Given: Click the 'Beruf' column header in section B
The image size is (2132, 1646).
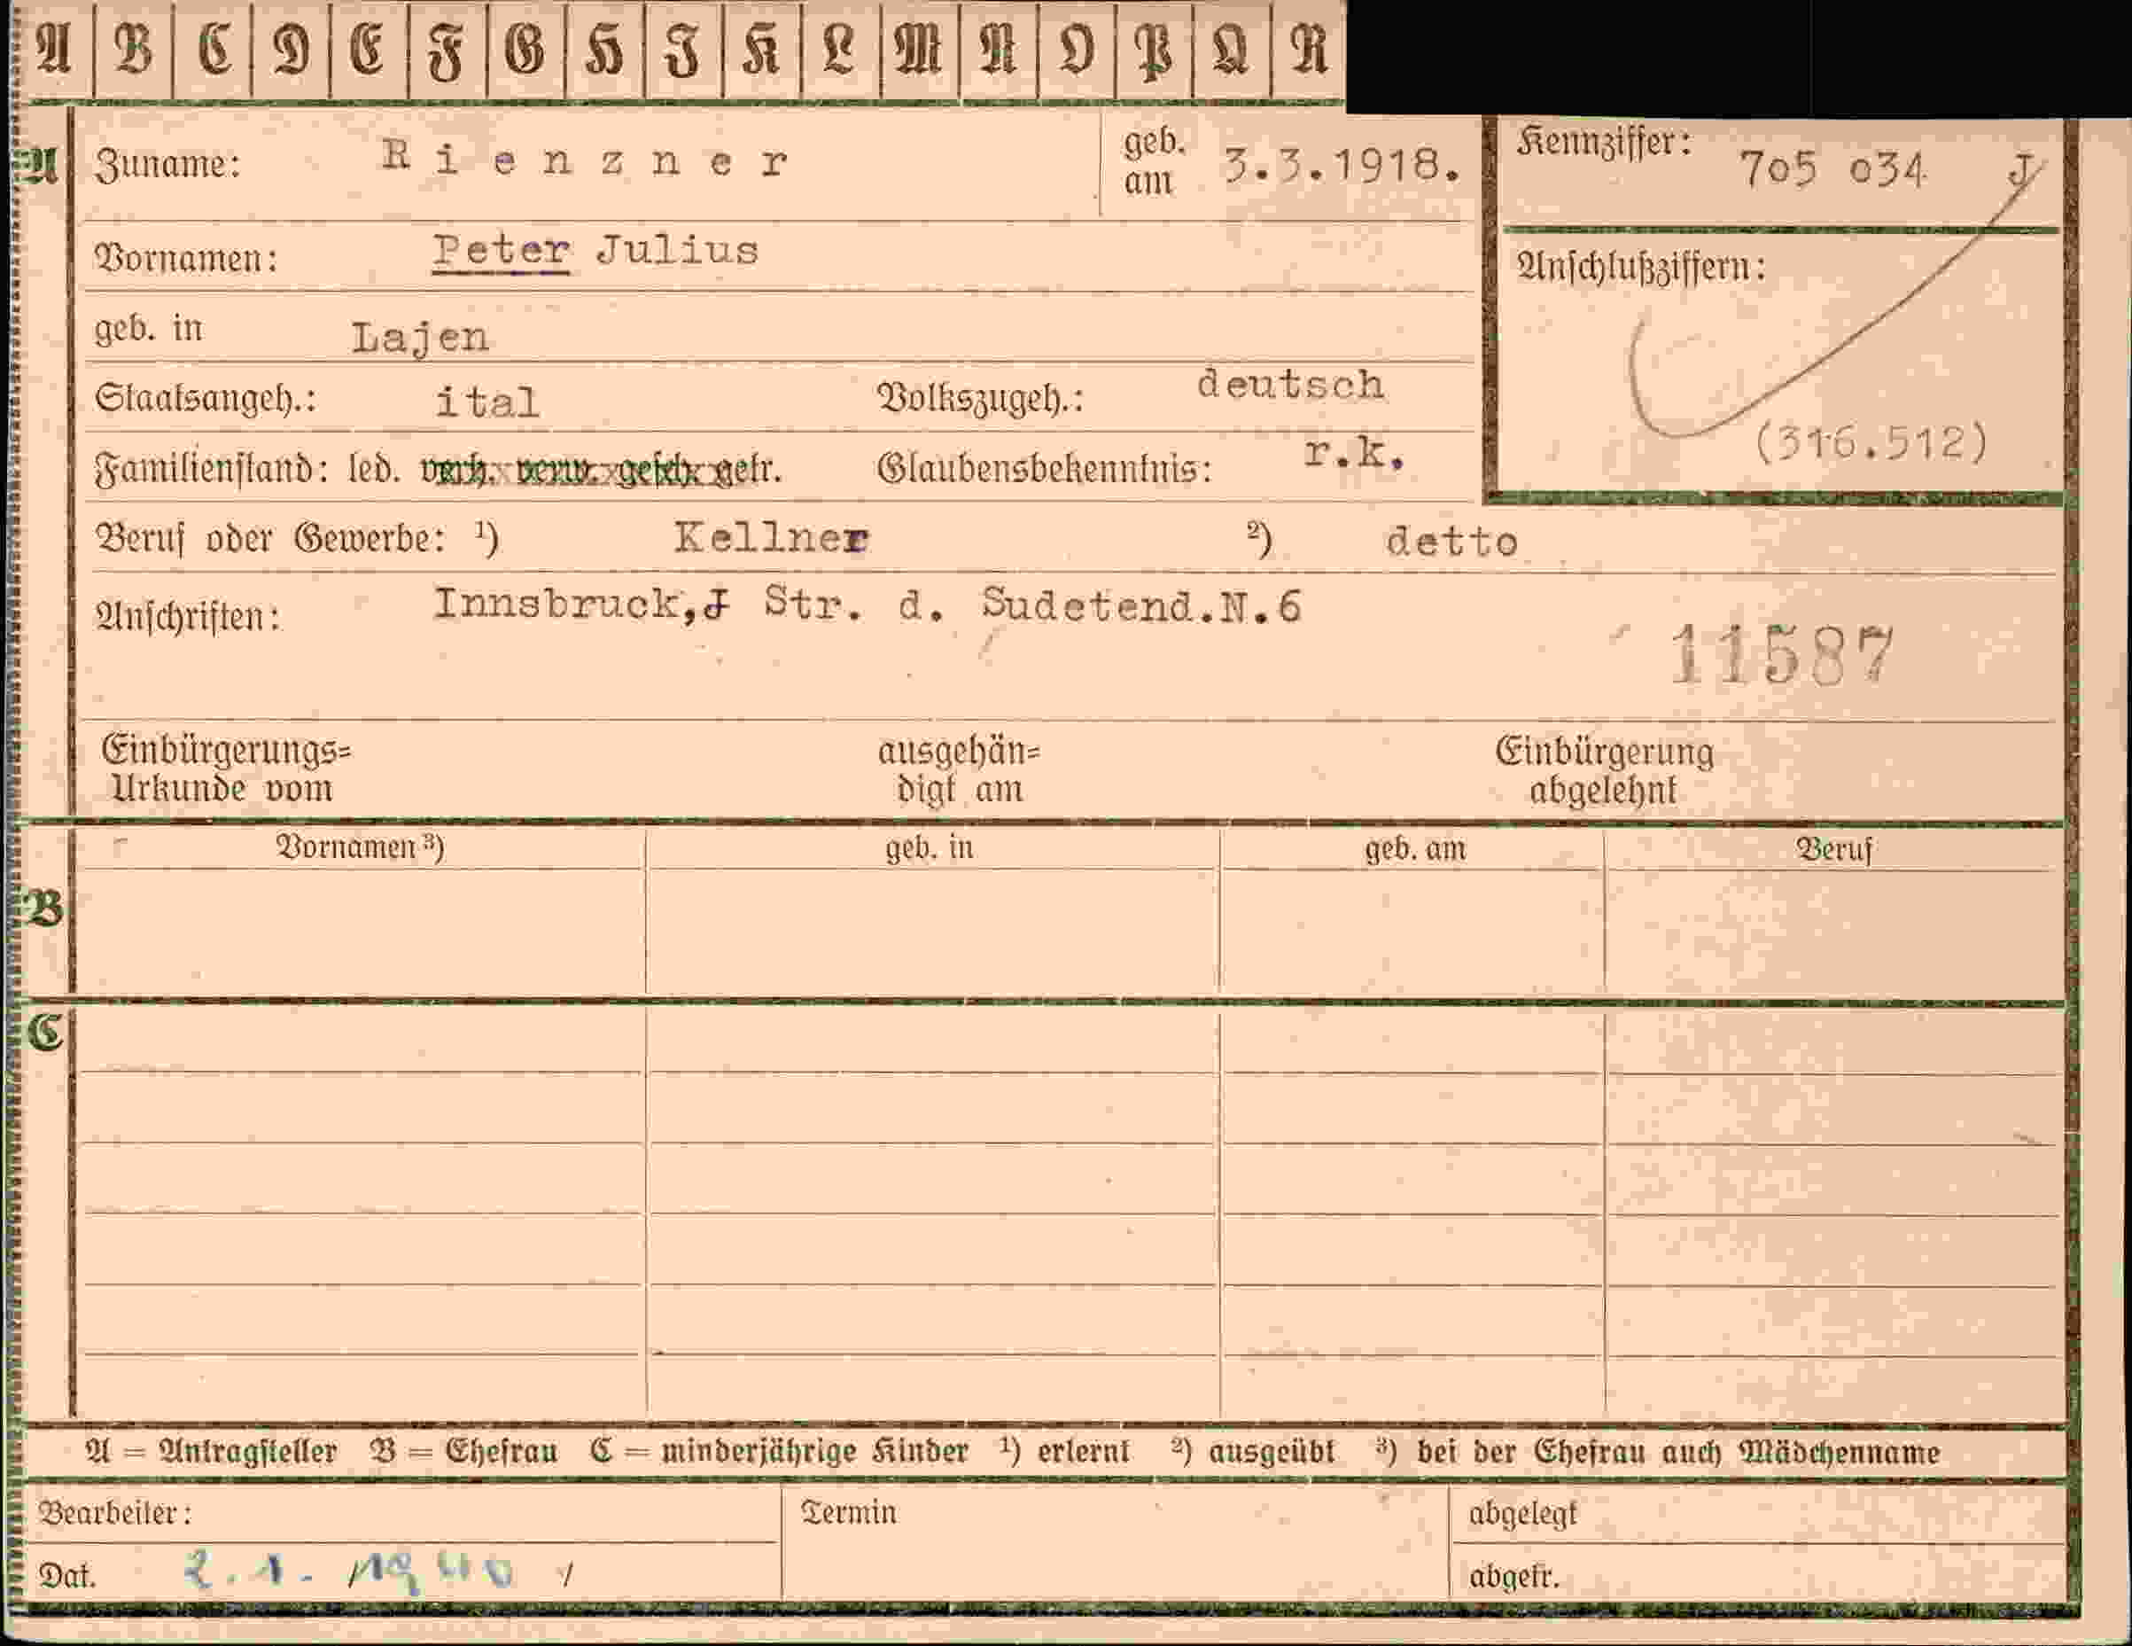Looking at the screenshot, I should [1834, 849].
